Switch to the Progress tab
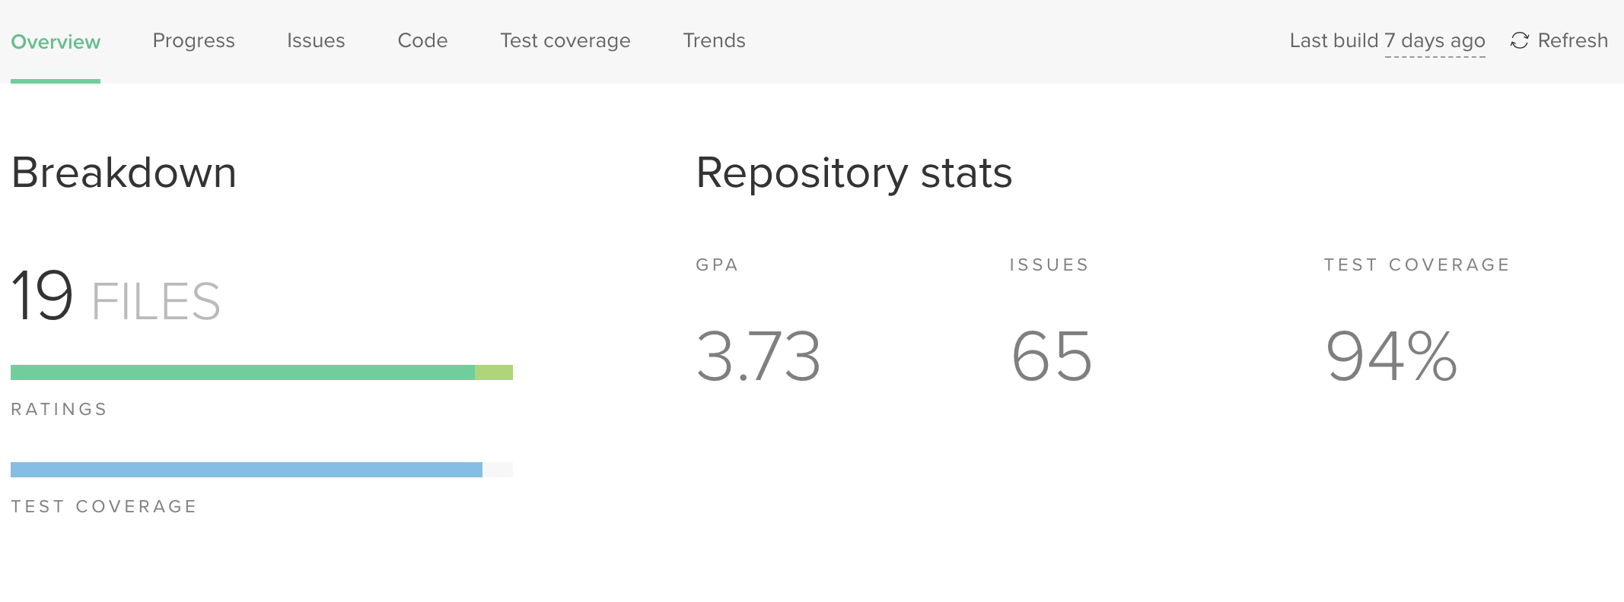 point(193,41)
